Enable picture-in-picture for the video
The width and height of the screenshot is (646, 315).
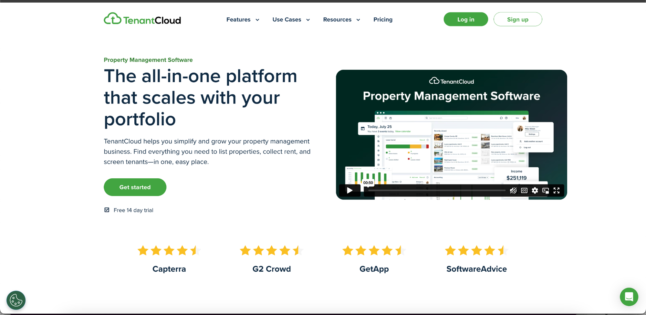click(x=546, y=191)
